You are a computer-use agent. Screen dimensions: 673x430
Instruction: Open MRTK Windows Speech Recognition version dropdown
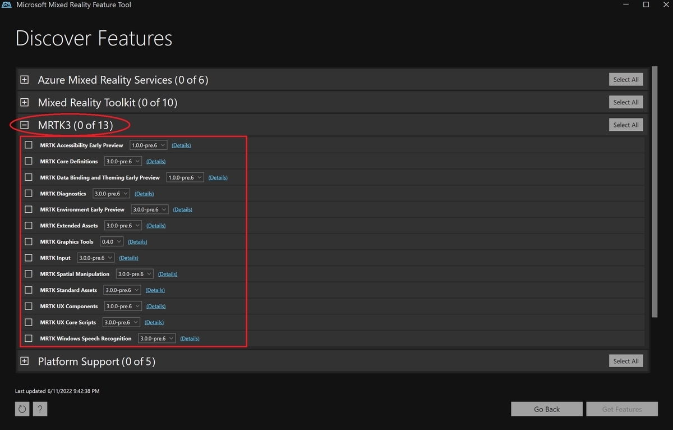156,338
